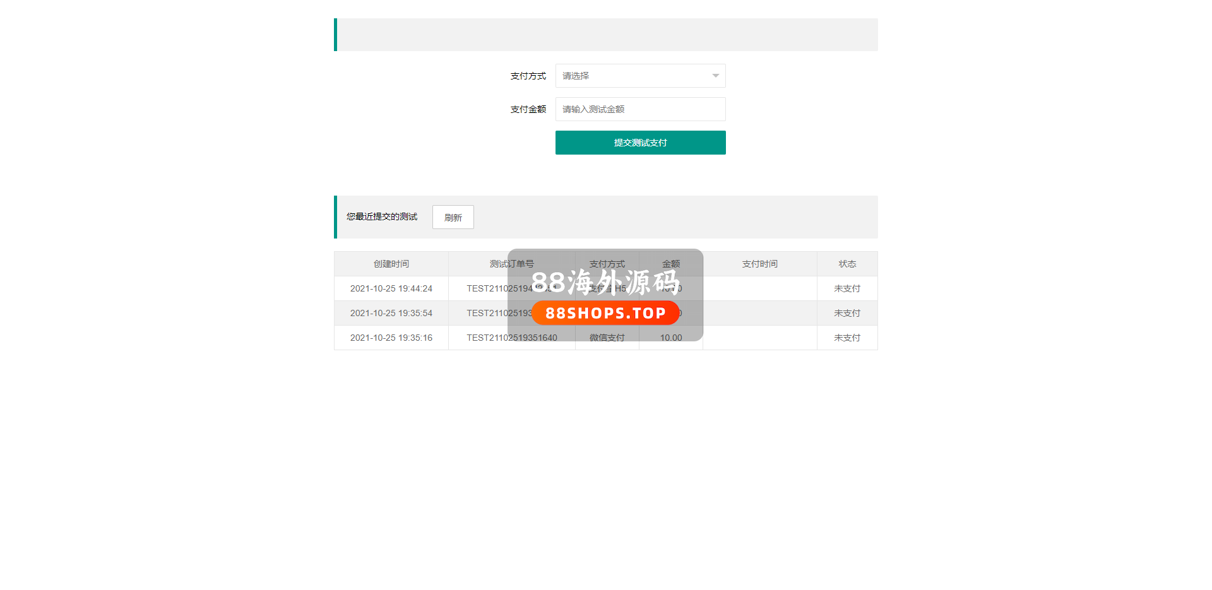Click 未支付 status in the 19:35:16 row
This screenshot has height=590, width=1212.
pyautogui.click(x=847, y=338)
